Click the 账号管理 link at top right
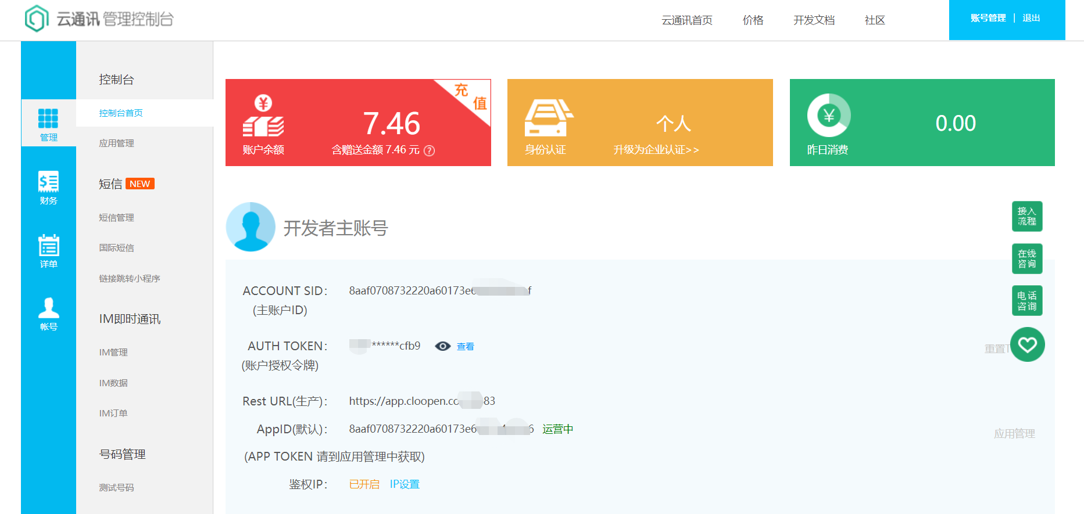 click(x=988, y=18)
